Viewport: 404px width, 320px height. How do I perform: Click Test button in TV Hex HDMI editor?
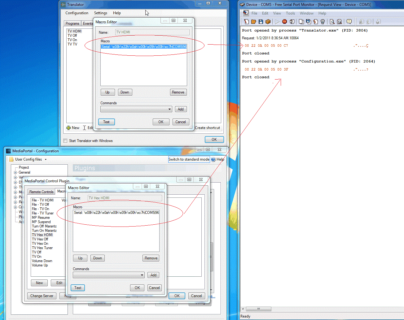coord(78,288)
